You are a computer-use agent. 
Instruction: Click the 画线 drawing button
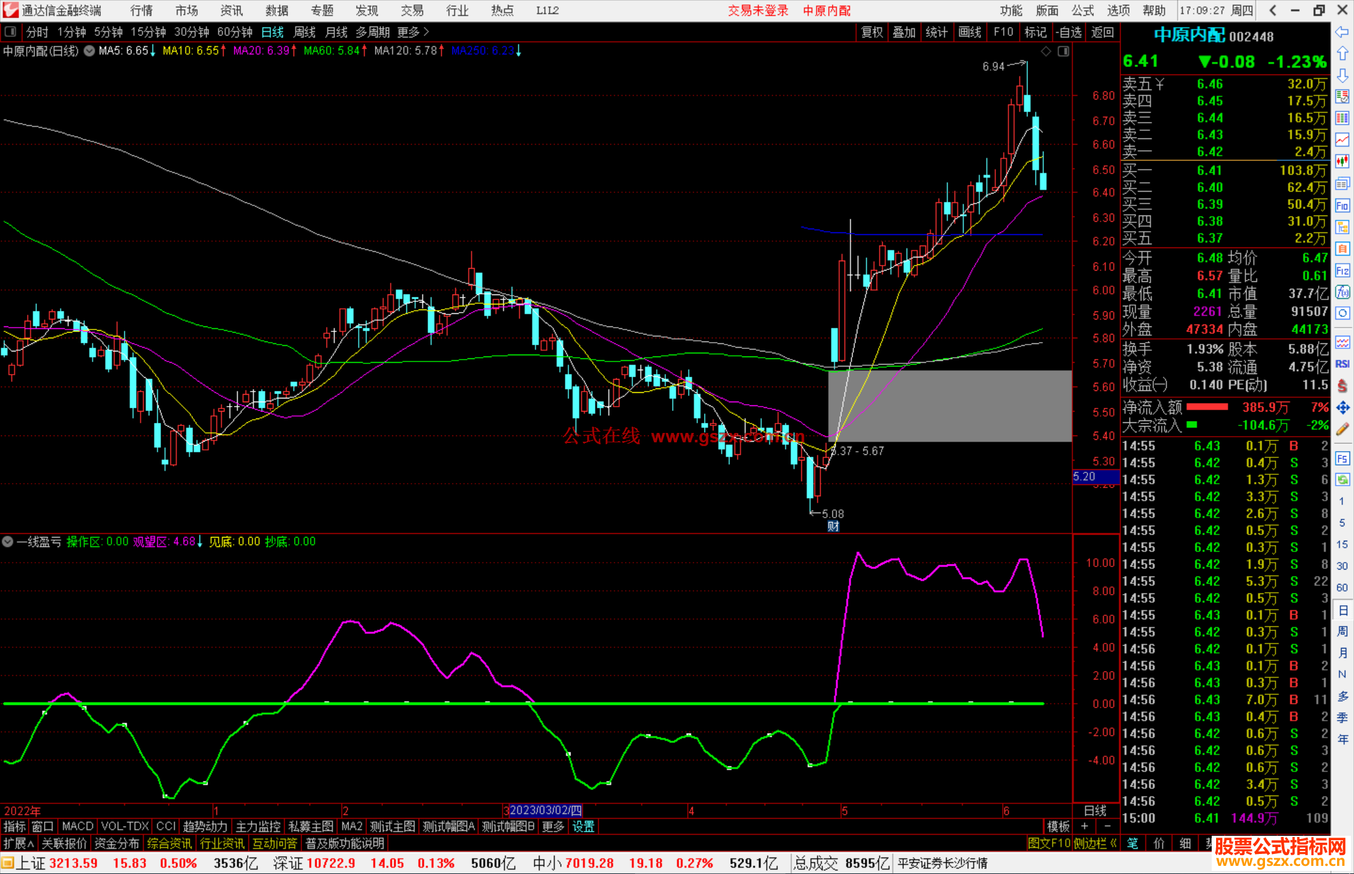[970, 32]
